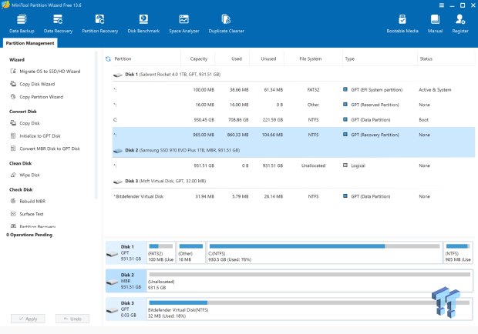Click the FAT32 100 MB block in disk map

point(161,252)
